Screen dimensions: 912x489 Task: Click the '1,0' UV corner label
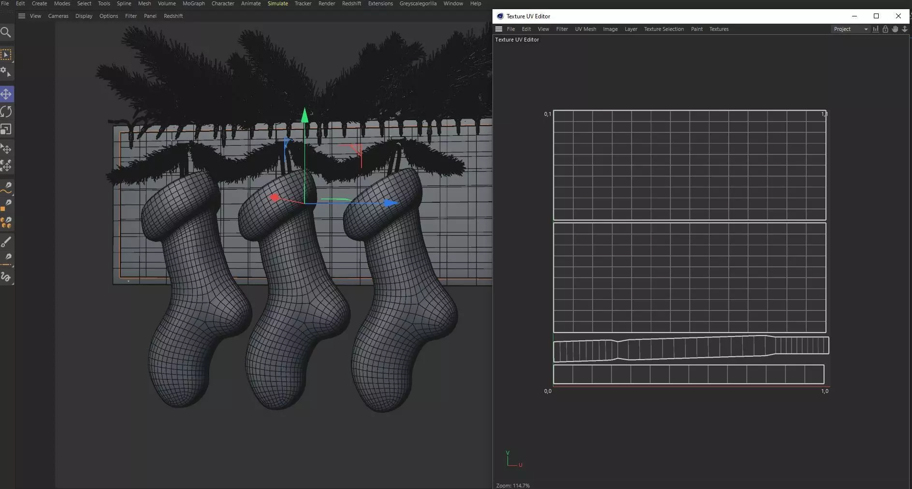[825, 391]
